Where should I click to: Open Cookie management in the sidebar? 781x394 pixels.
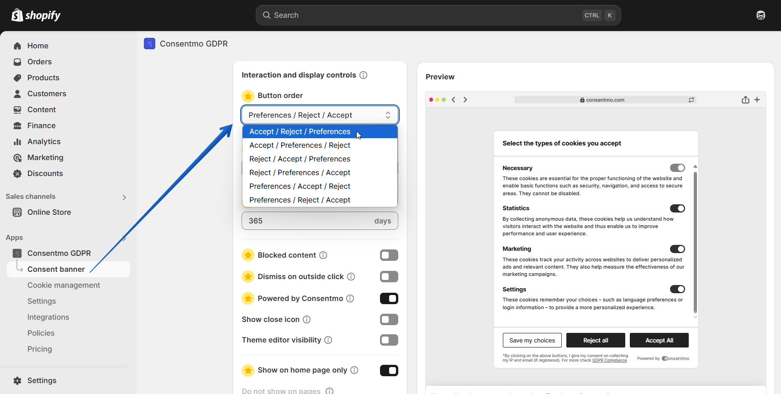click(63, 285)
